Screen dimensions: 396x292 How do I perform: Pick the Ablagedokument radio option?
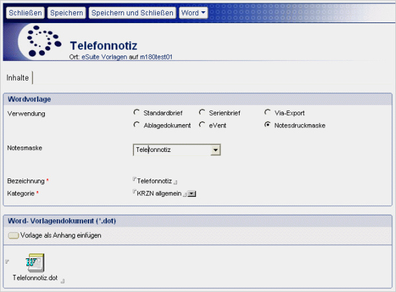point(137,125)
